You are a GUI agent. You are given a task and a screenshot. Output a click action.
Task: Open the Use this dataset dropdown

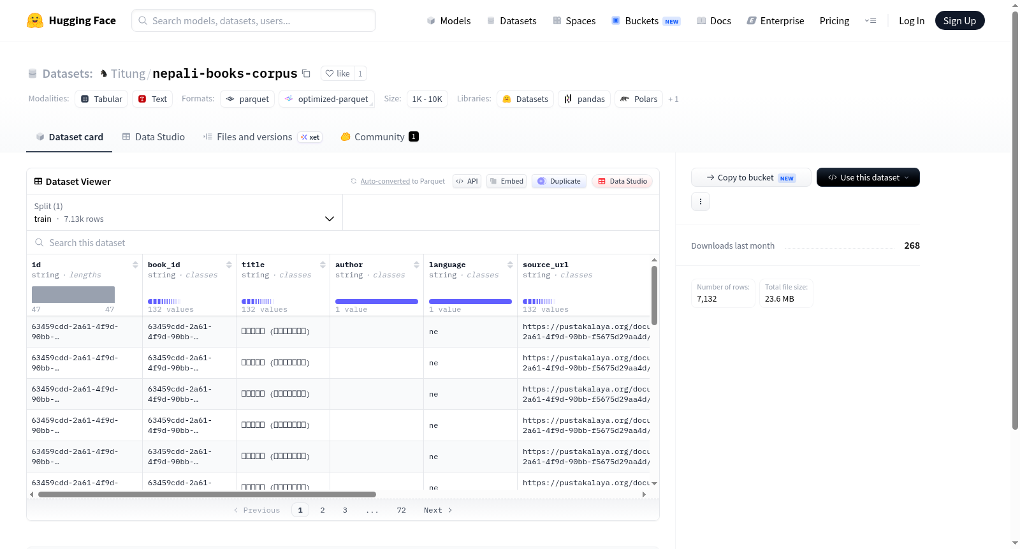point(868,177)
